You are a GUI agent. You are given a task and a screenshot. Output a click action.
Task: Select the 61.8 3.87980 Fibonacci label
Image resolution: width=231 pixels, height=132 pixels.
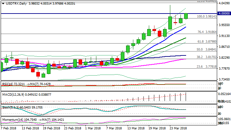click(207, 42)
